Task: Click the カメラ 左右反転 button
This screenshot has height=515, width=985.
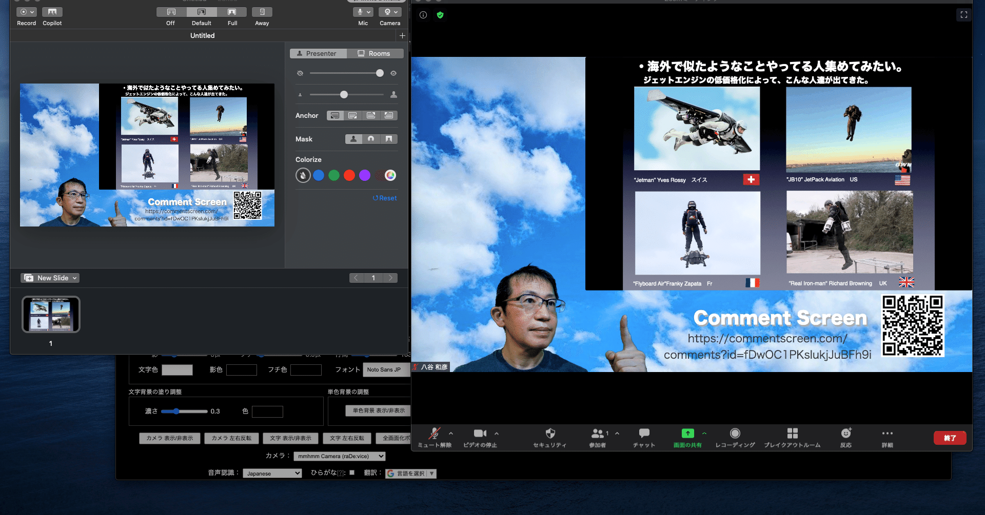Action: click(231, 438)
